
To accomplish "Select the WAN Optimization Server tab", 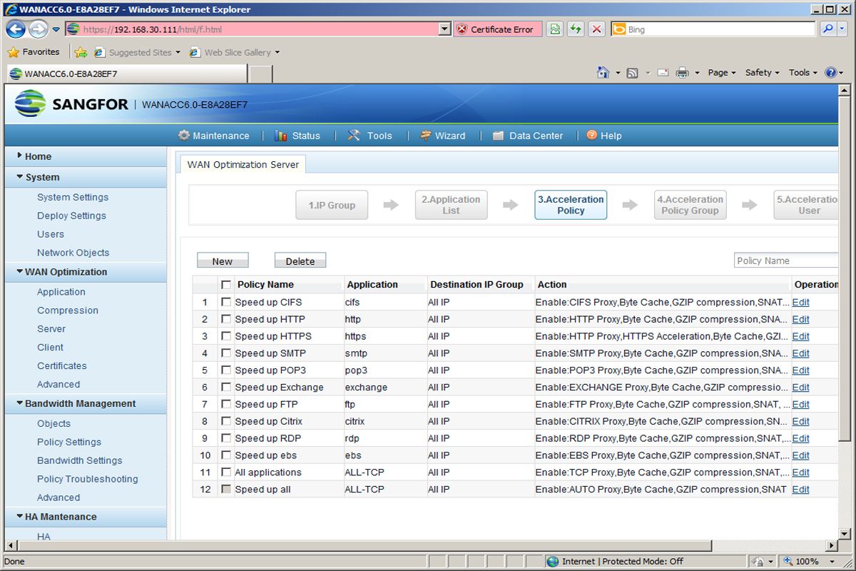I will coord(243,164).
